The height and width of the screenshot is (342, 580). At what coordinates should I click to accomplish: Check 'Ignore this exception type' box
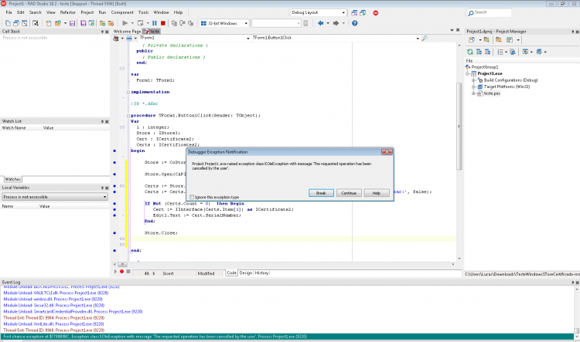click(192, 197)
